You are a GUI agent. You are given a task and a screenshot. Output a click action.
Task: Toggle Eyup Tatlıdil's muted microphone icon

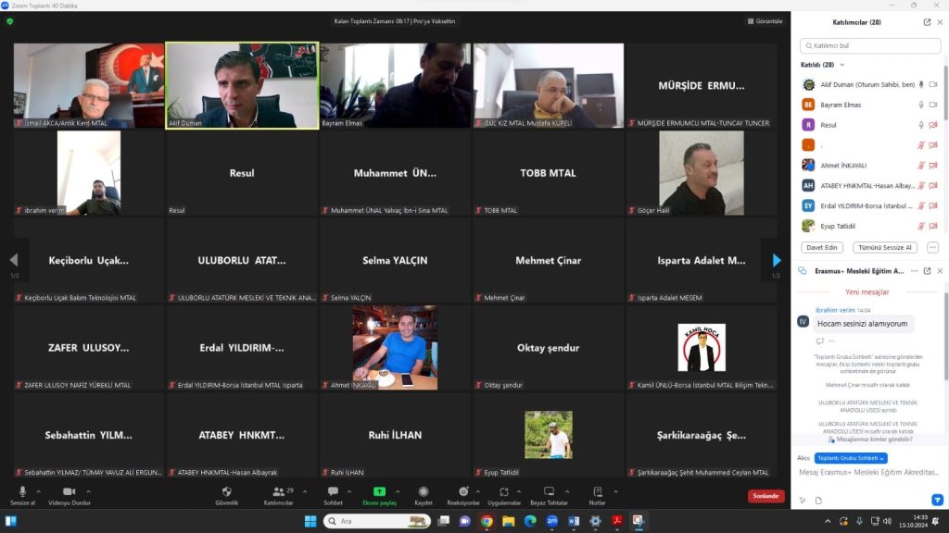[921, 226]
